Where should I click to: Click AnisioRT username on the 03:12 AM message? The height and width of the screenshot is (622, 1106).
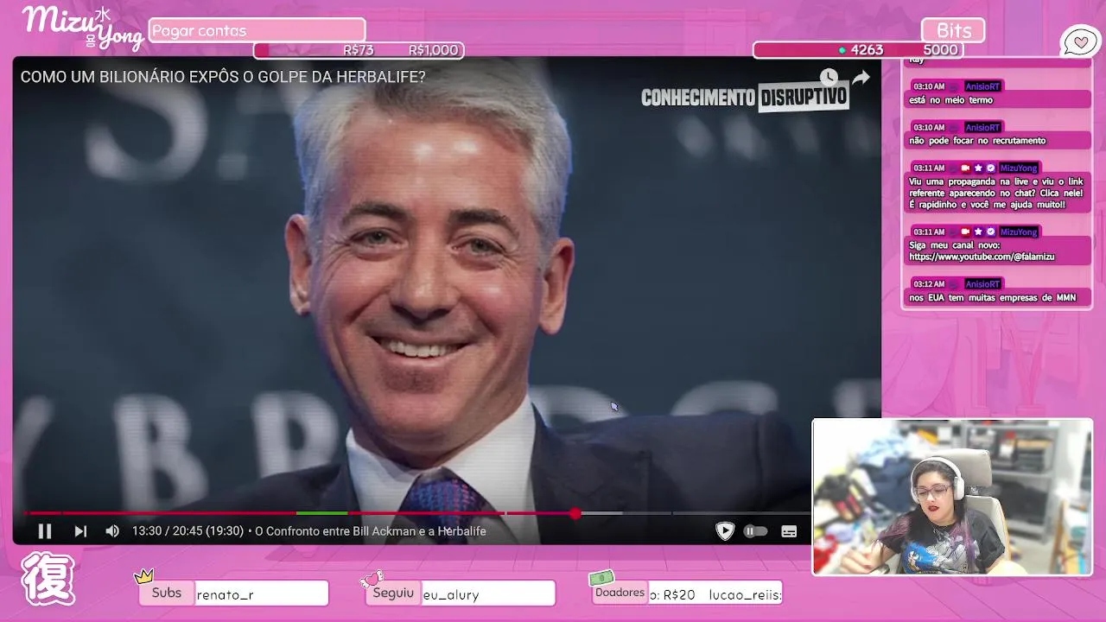pos(982,283)
